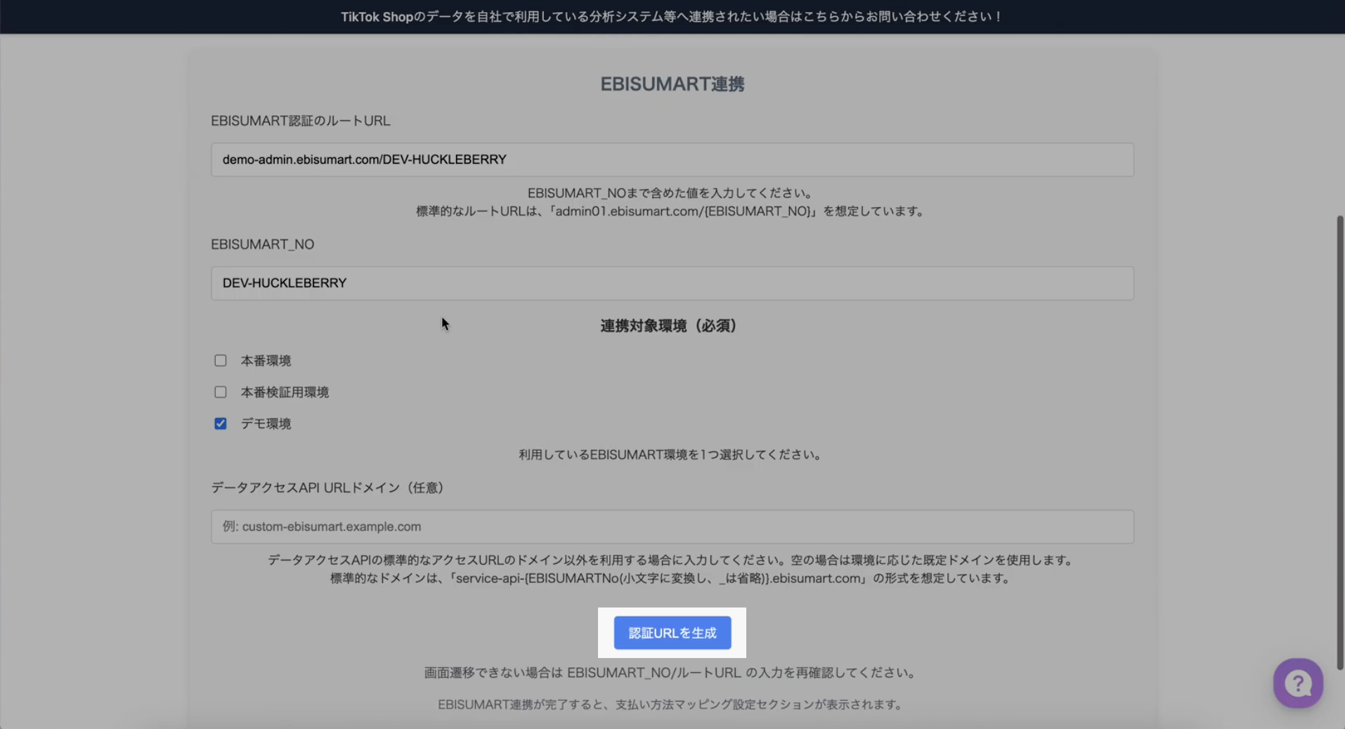
Task: Click the 利用しているEBISUMART環境を1つ選択 hint text
Action: (x=670, y=454)
